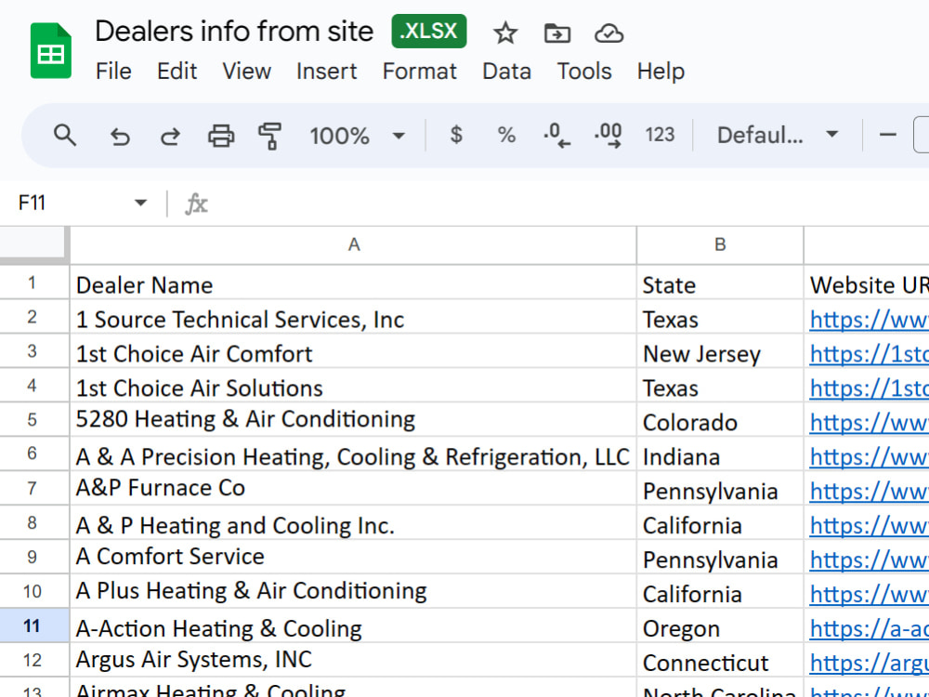This screenshot has width=929, height=697.
Task: Star the Dealers info from site document
Action: click(x=504, y=33)
